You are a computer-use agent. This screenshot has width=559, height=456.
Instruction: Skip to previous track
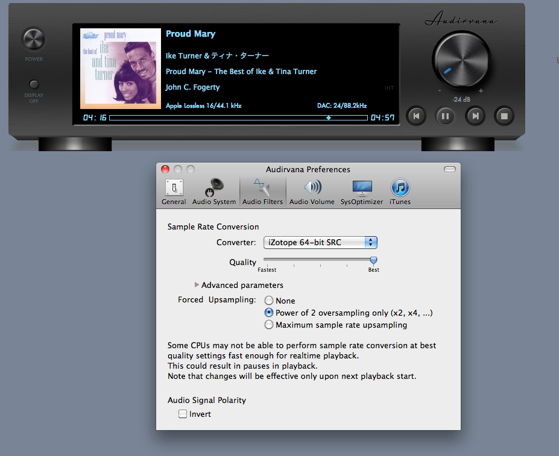point(416,116)
